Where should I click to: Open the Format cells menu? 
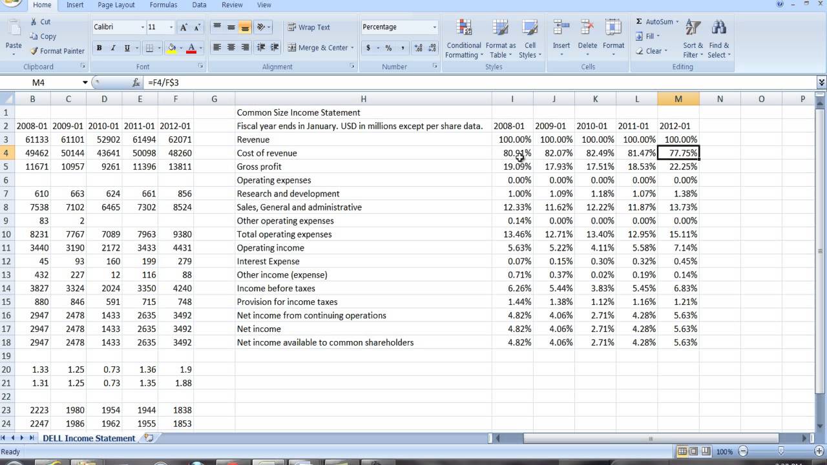[613, 37]
